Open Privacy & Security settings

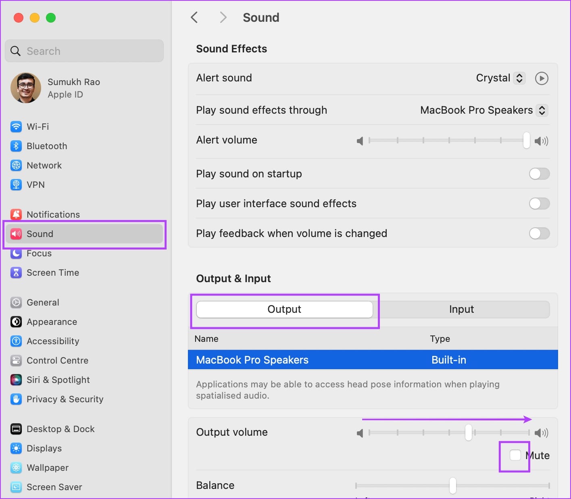65,399
